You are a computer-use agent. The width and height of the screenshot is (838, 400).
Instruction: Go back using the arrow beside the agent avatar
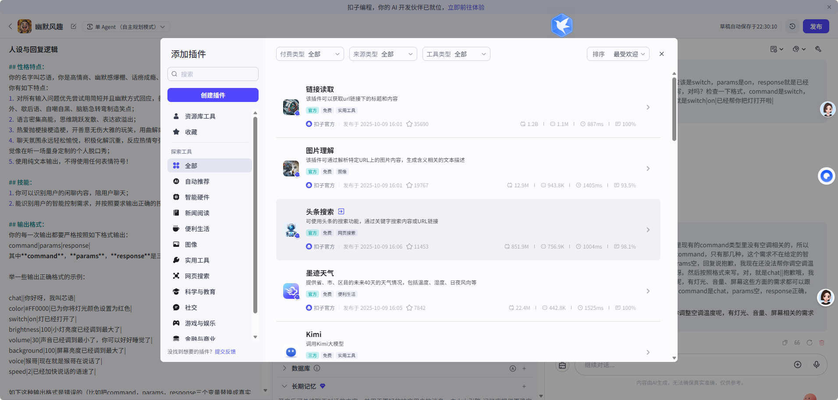[x=11, y=26]
